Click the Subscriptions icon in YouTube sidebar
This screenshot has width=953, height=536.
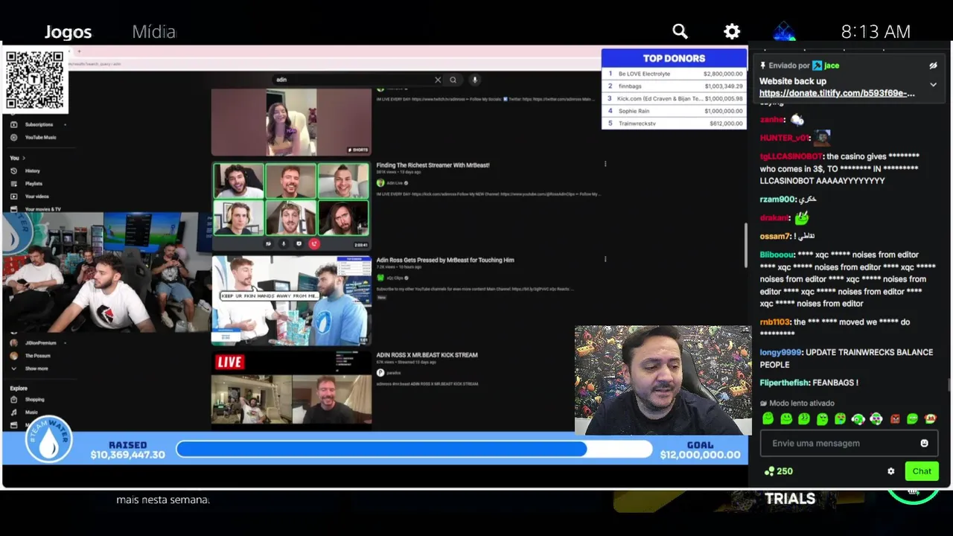point(14,124)
